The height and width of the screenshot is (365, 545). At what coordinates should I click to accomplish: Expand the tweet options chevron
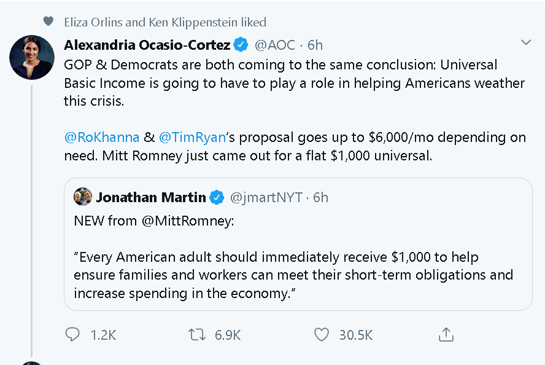pyautogui.click(x=526, y=42)
